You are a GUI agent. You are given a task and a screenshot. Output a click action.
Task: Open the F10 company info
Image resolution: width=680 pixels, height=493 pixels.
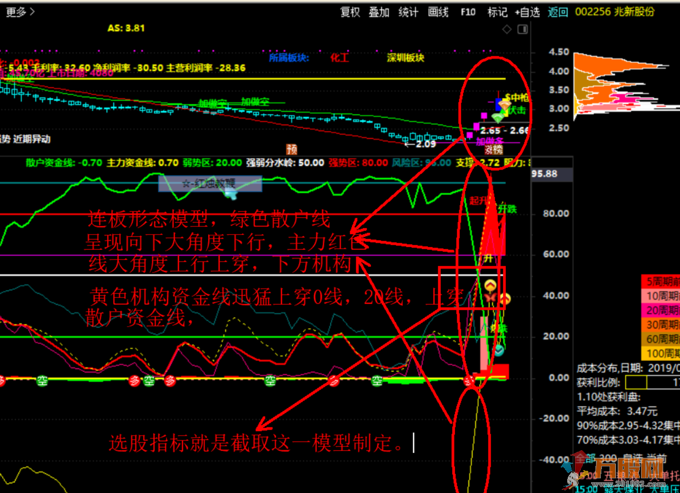point(468,12)
